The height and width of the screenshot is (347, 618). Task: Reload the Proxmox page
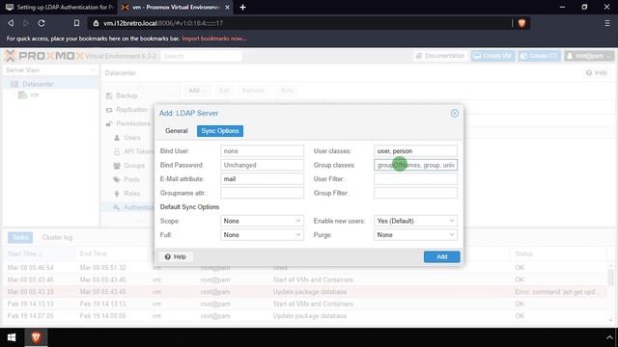tap(42, 23)
